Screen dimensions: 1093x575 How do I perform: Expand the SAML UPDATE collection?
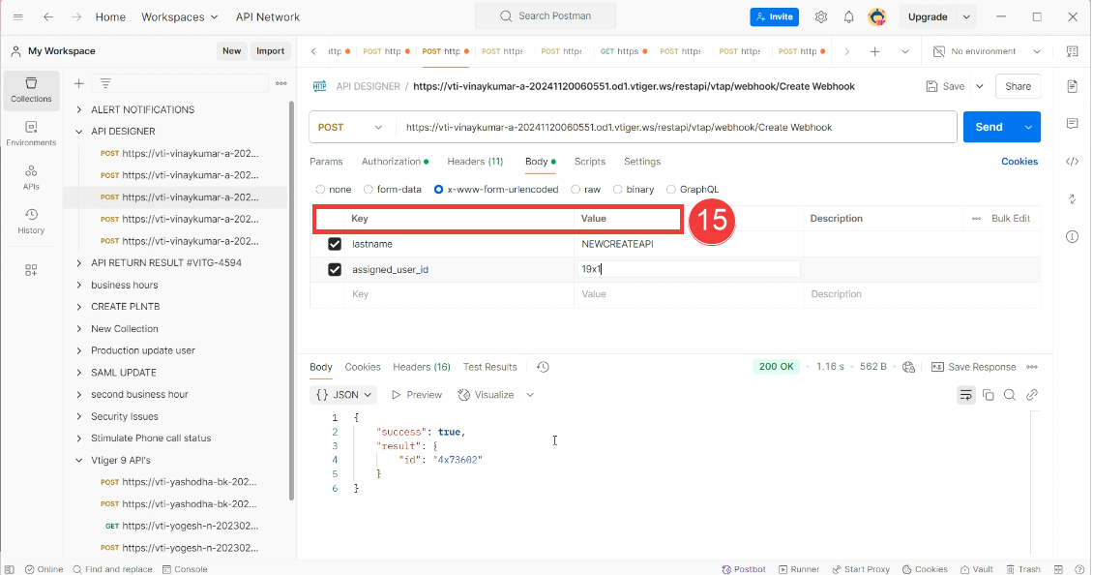pyautogui.click(x=78, y=373)
